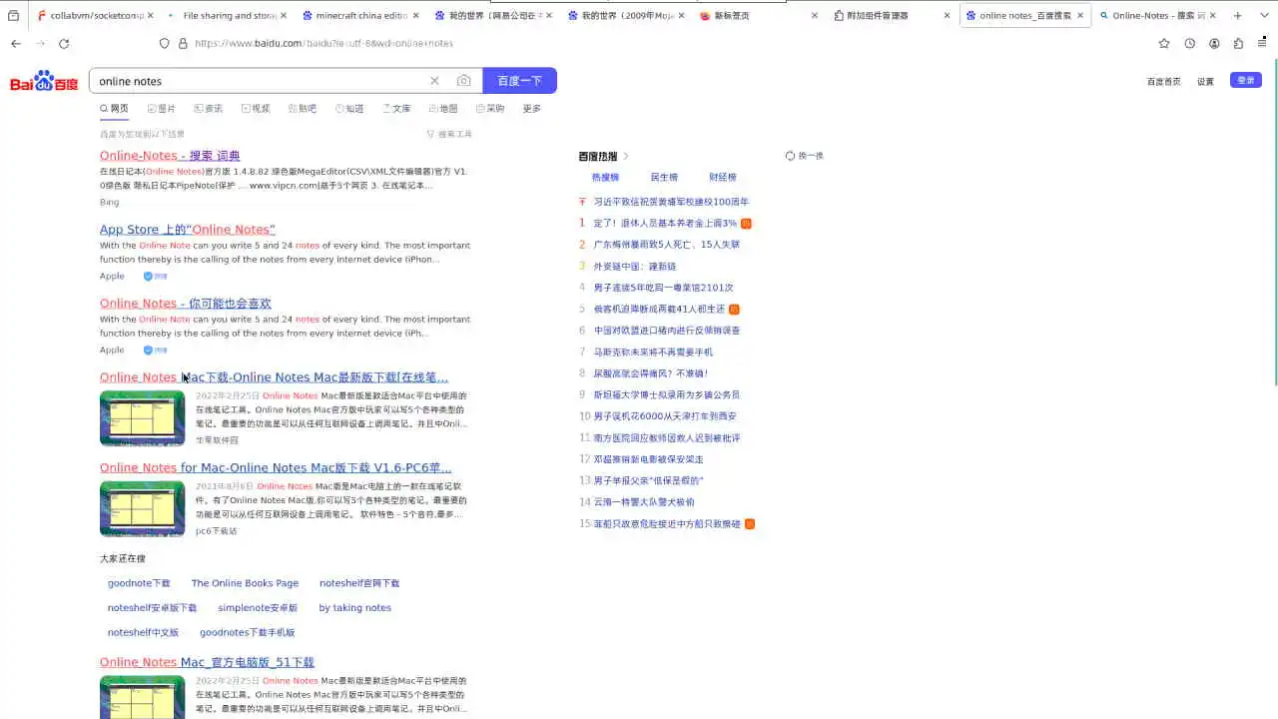Click thumbnail of 华军软件园 result
This screenshot has width=1278, height=719.
(x=142, y=417)
